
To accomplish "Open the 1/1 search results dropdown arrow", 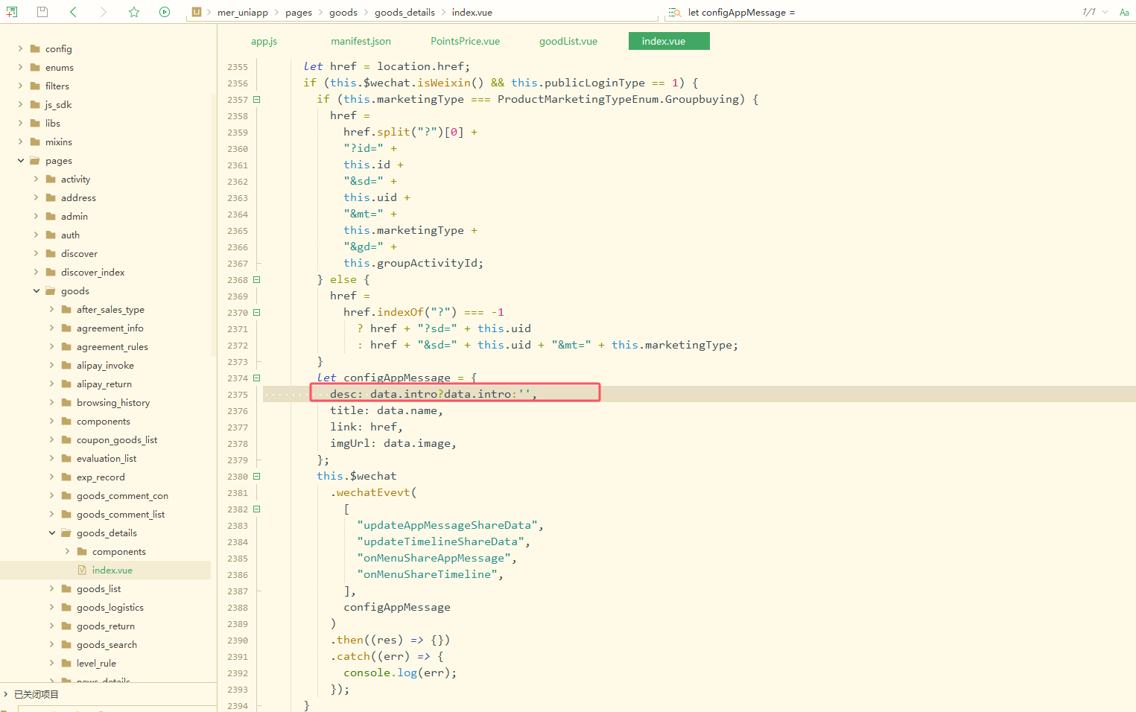I will [1105, 12].
